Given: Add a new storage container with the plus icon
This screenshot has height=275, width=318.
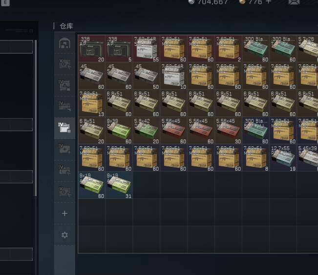Looking at the screenshot, I should pyautogui.click(x=64, y=213).
